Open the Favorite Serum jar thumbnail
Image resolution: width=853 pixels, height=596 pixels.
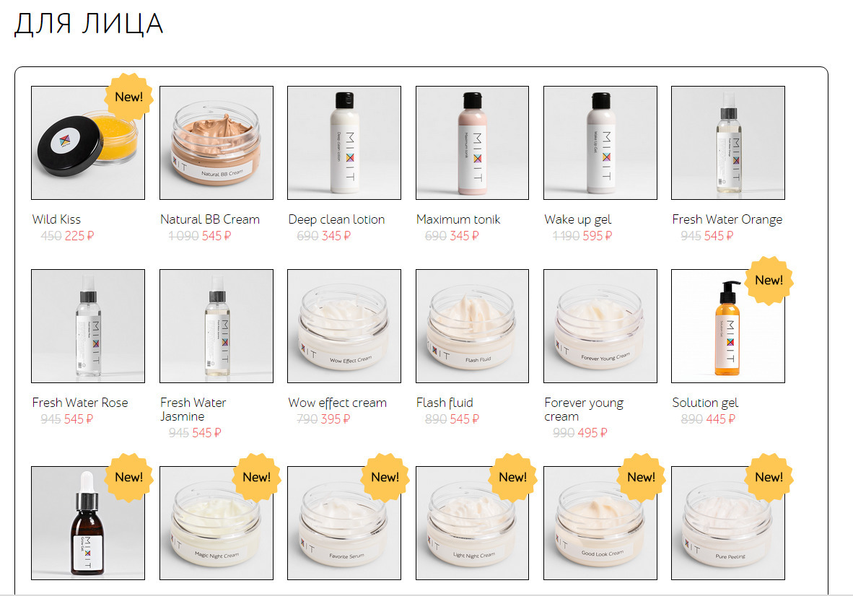[344, 523]
